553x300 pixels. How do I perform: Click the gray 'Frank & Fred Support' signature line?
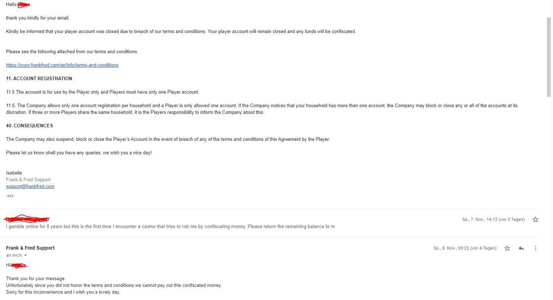tap(28, 180)
